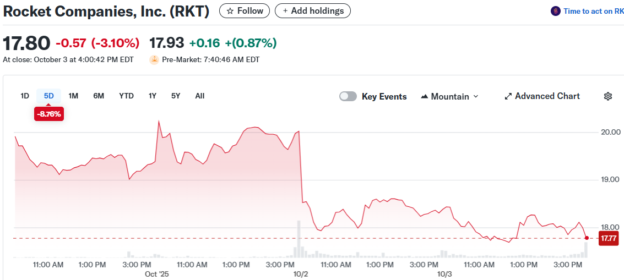
Task: Open chart settings gear icon
Action: point(608,96)
